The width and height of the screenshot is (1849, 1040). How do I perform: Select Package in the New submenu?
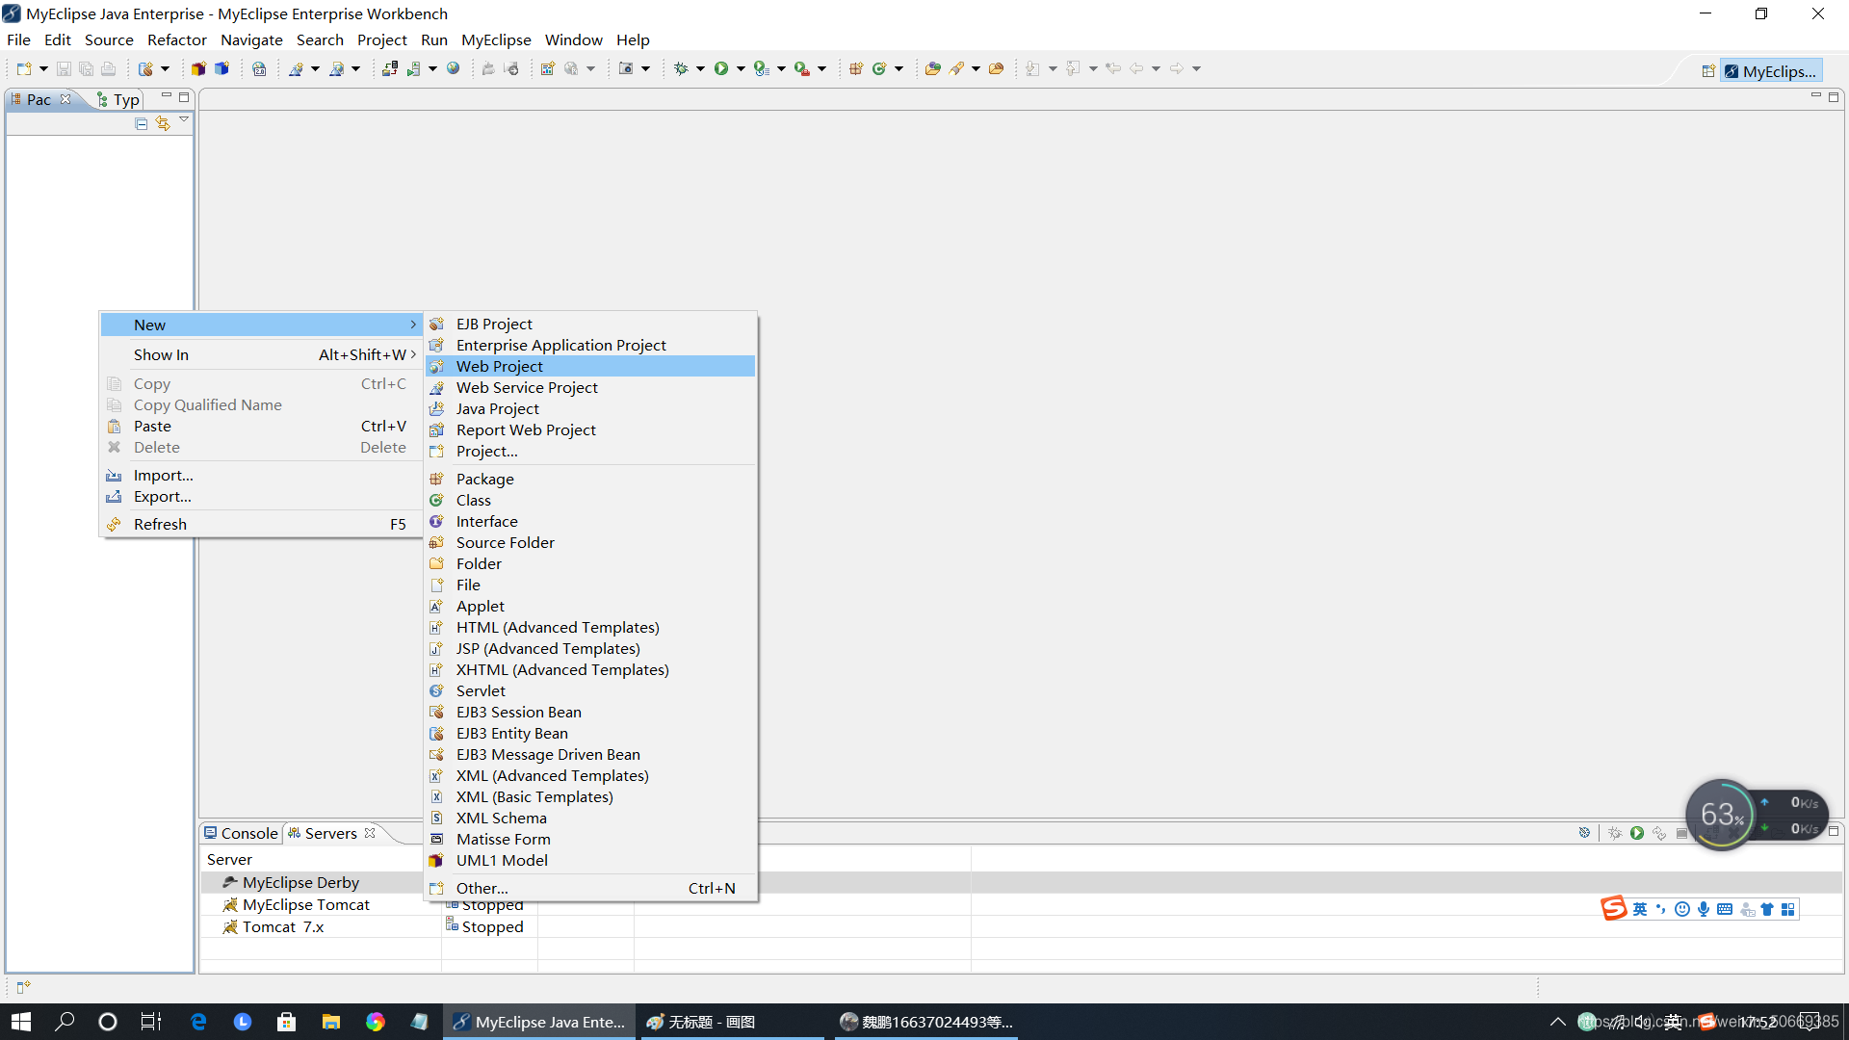tap(590, 479)
